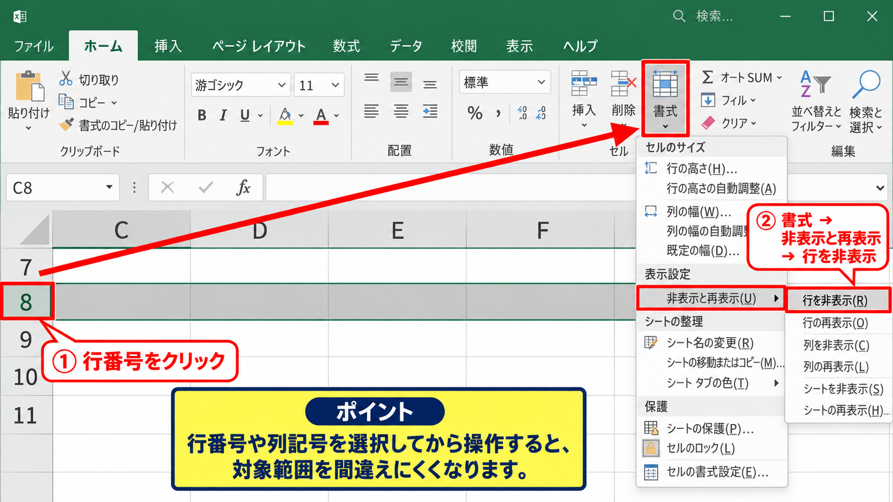The width and height of the screenshot is (893, 502).
Task: Click the decrease decimal icon
Action: pos(542,113)
